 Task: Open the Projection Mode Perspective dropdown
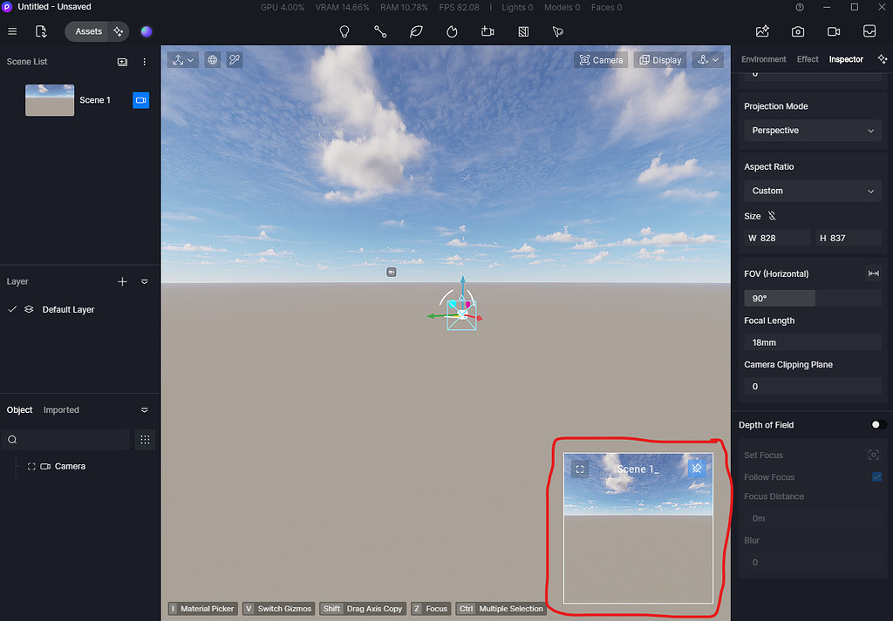[813, 131]
